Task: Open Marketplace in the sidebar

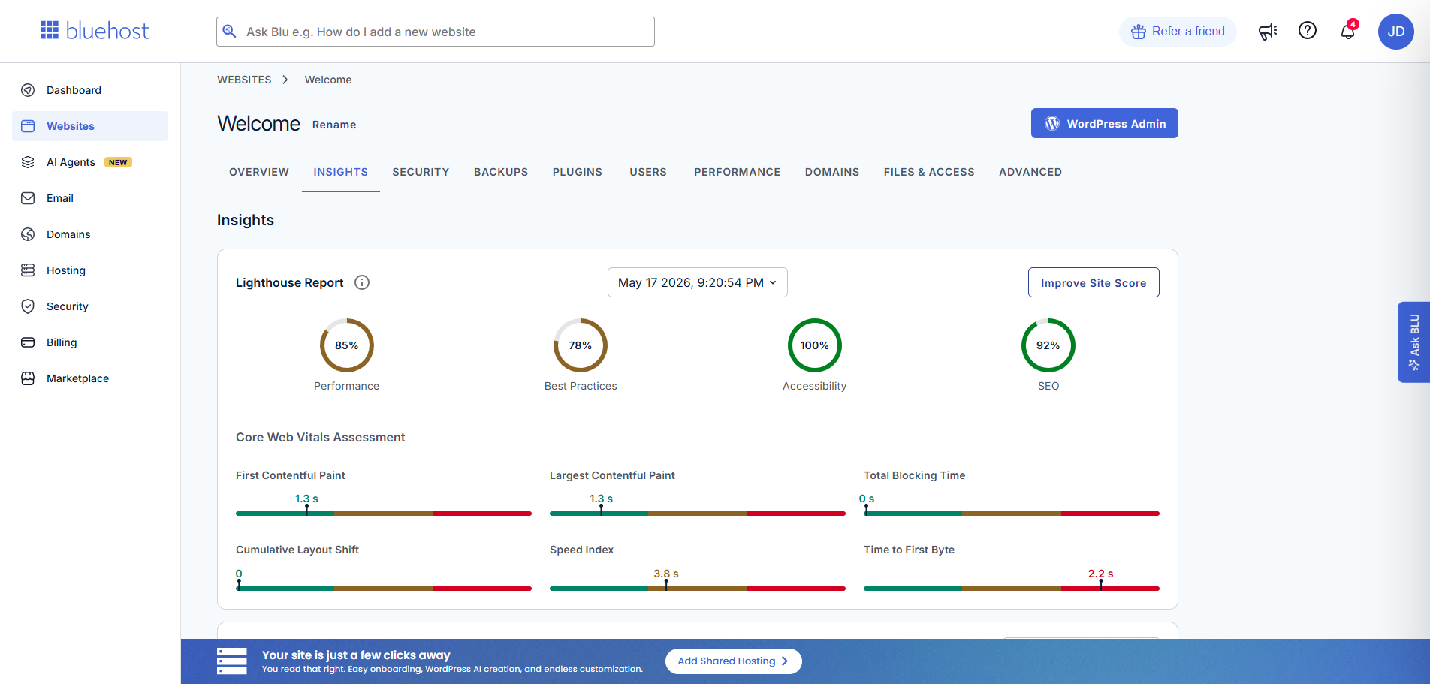Action: [90, 378]
